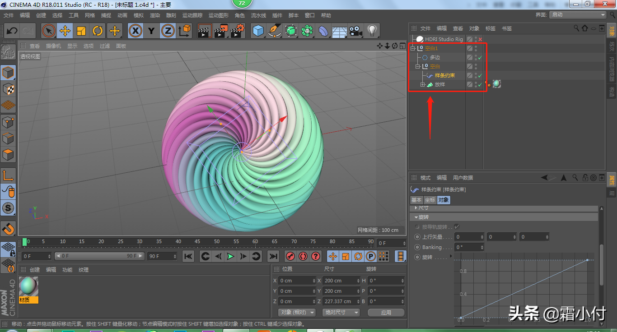Expand the 尺寸 section in attributes
This screenshot has width=617, height=332.
(x=416, y=208)
